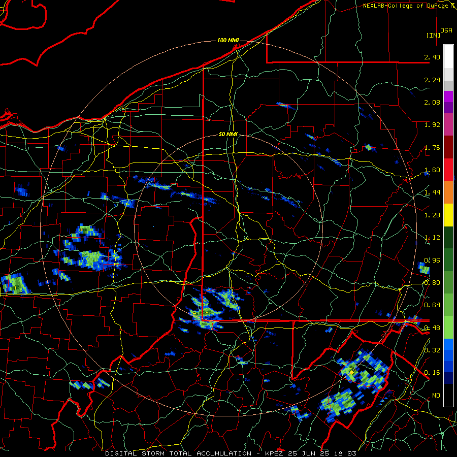Image resolution: width=457 pixels, height=457 pixels.
Task: Select the black ND legend swatch
Action: [x=448, y=395]
